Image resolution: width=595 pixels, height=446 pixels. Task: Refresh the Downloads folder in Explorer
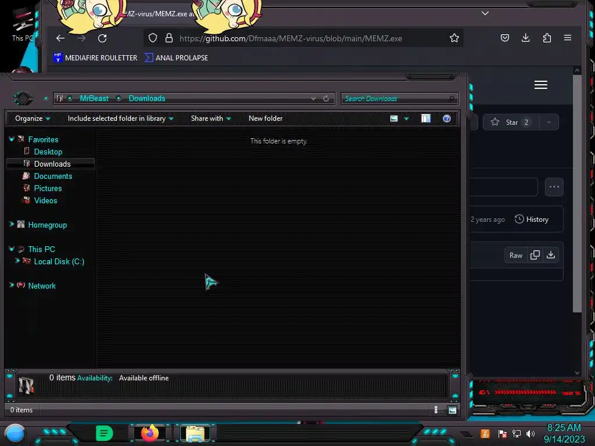(326, 99)
